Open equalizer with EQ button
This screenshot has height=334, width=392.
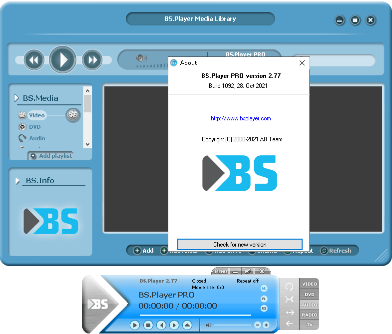pyautogui.click(x=264, y=308)
